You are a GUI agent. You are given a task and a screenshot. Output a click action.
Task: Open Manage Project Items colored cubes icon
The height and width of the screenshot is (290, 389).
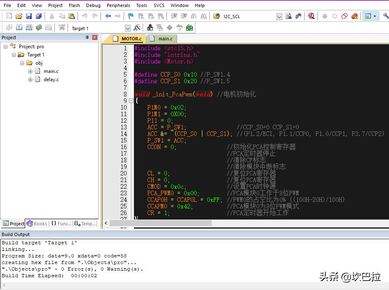[150, 28]
